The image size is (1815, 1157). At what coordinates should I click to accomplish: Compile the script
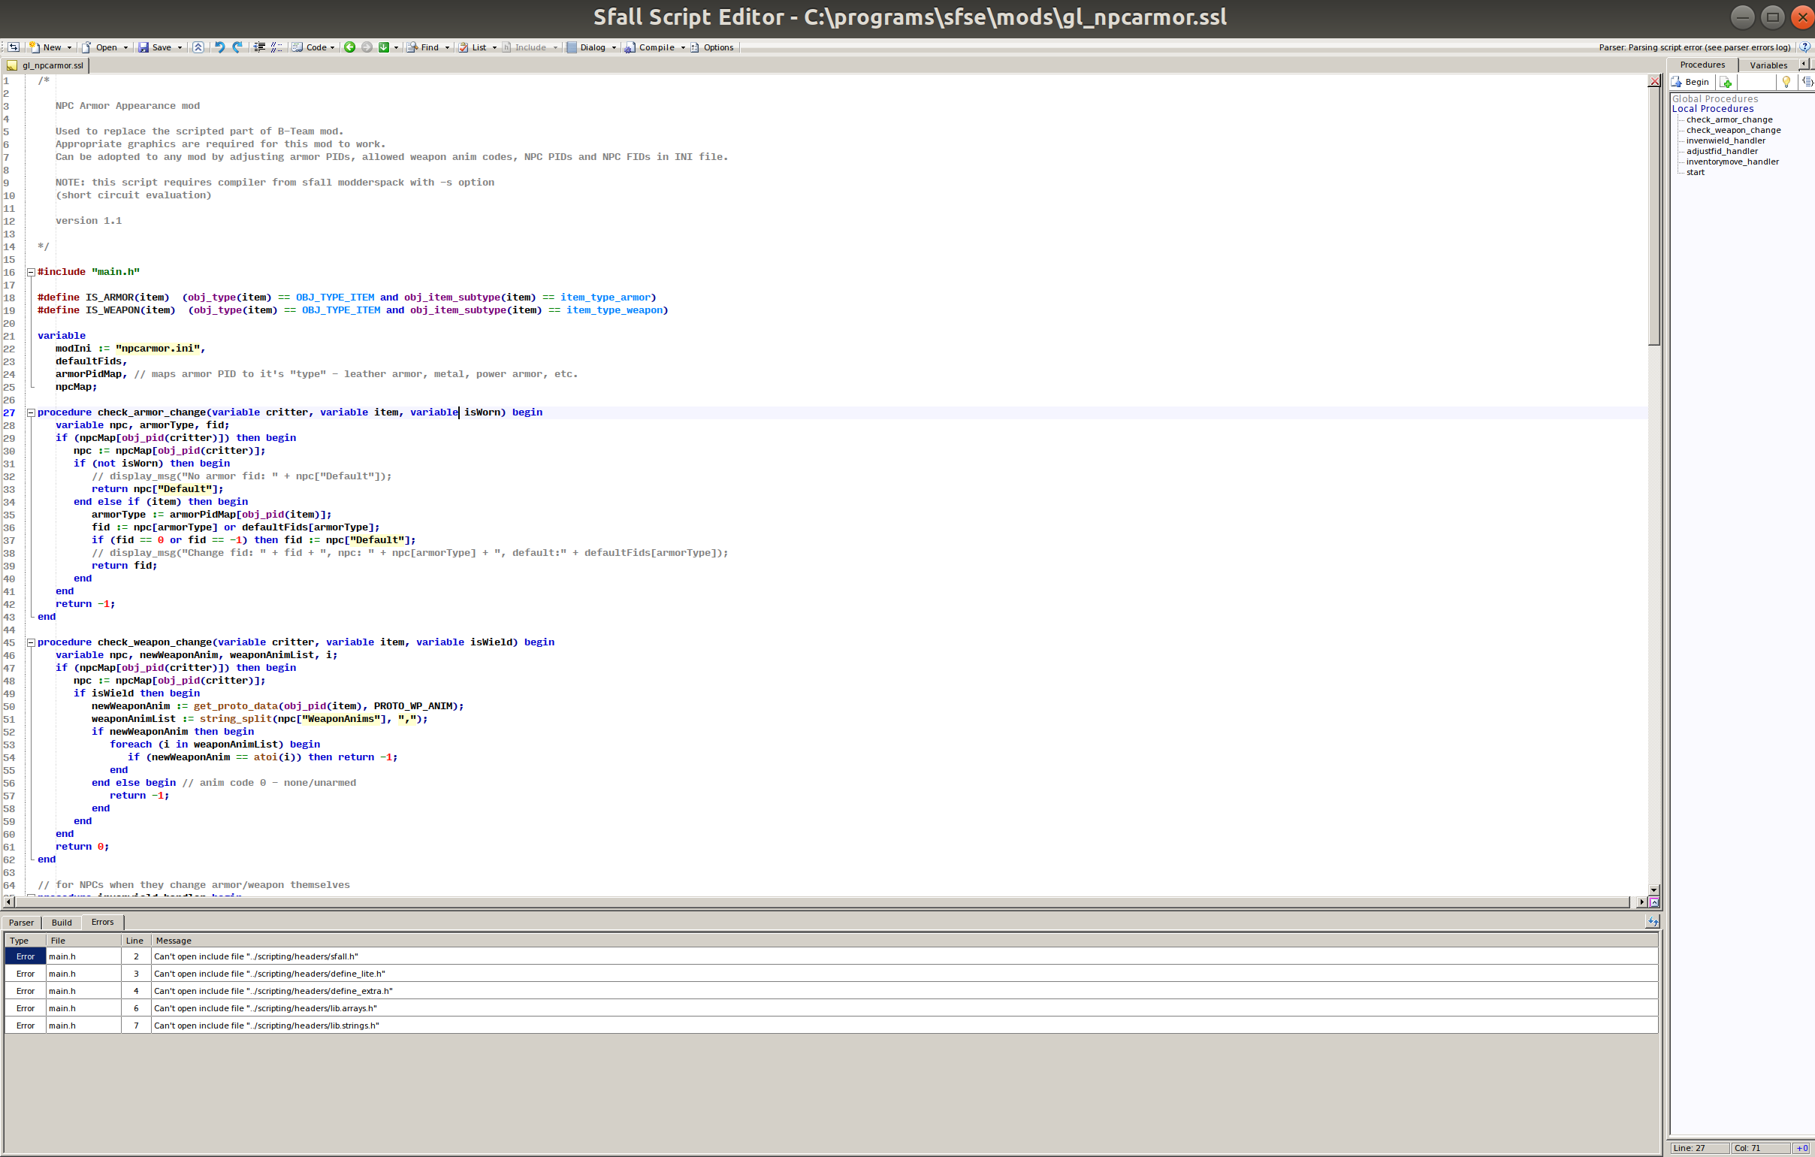point(650,47)
